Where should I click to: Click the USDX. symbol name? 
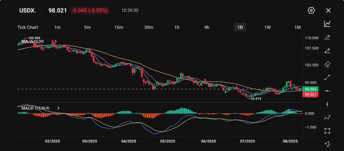click(x=27, y=10)
